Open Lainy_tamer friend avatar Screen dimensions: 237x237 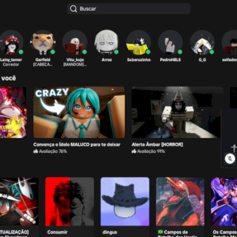point(11,42)
